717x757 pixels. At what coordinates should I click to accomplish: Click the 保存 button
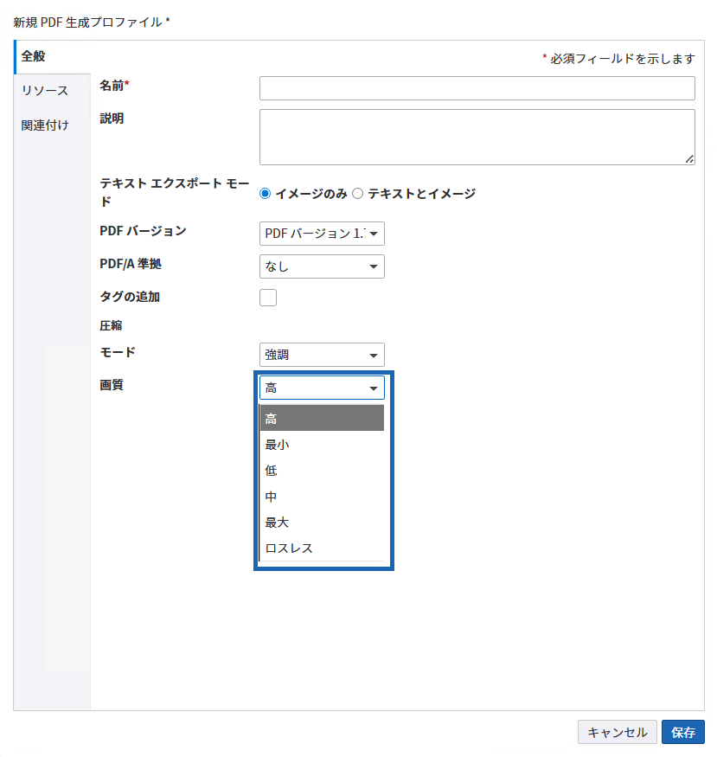pyautogui.click(x=682, y=732)
